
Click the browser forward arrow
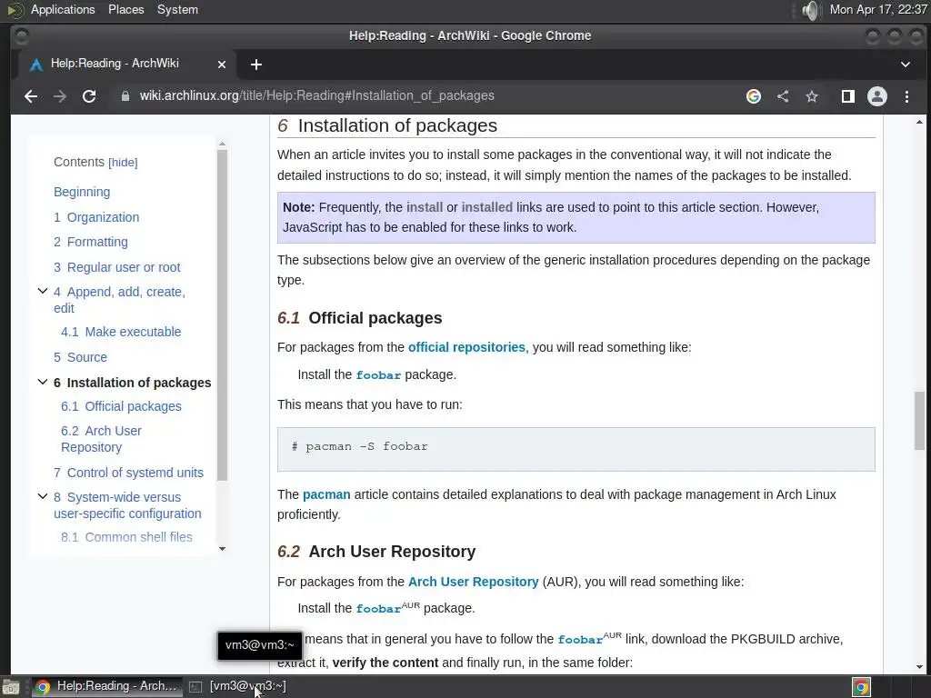tap(60, 96)
